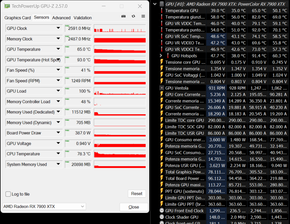The image size is (290, 224).
Task: Enable the Log to file checkbox
Action: (x=8, y=194)
